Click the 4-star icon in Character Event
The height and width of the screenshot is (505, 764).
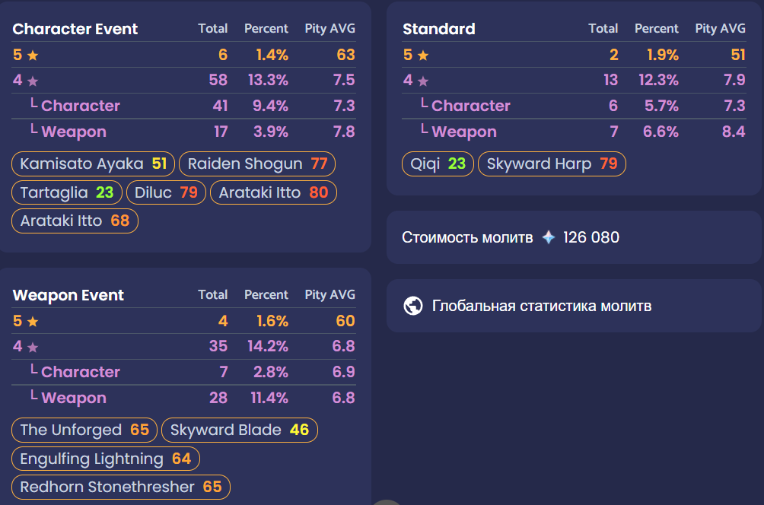coord(33,81)
